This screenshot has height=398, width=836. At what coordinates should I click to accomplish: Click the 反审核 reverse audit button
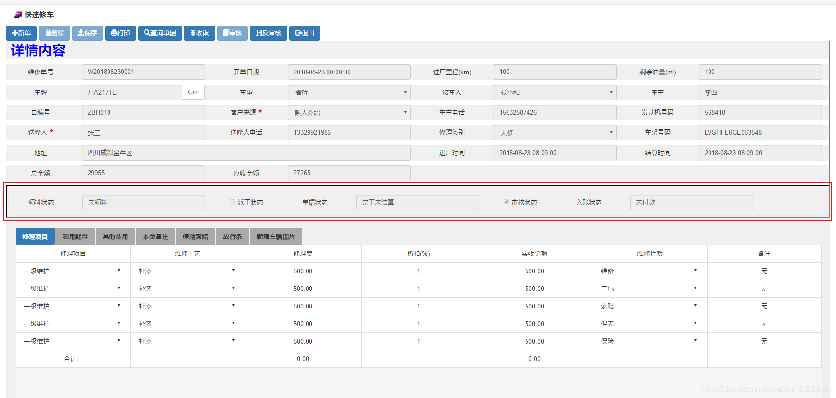click(x=269, y=33)
